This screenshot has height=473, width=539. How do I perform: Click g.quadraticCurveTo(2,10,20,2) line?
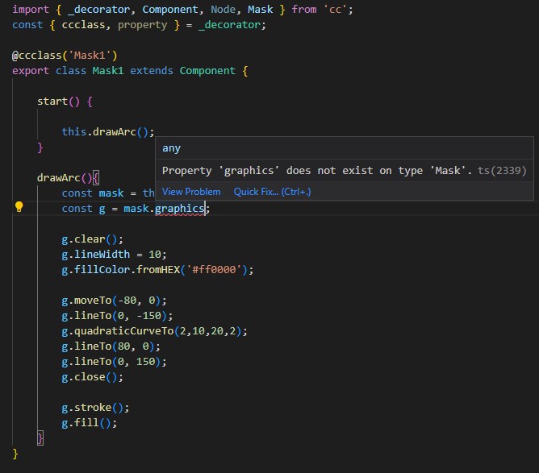click(x=154, y=331)
